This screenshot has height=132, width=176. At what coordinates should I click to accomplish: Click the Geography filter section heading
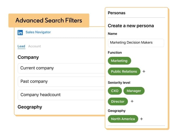tap(30, 107)
